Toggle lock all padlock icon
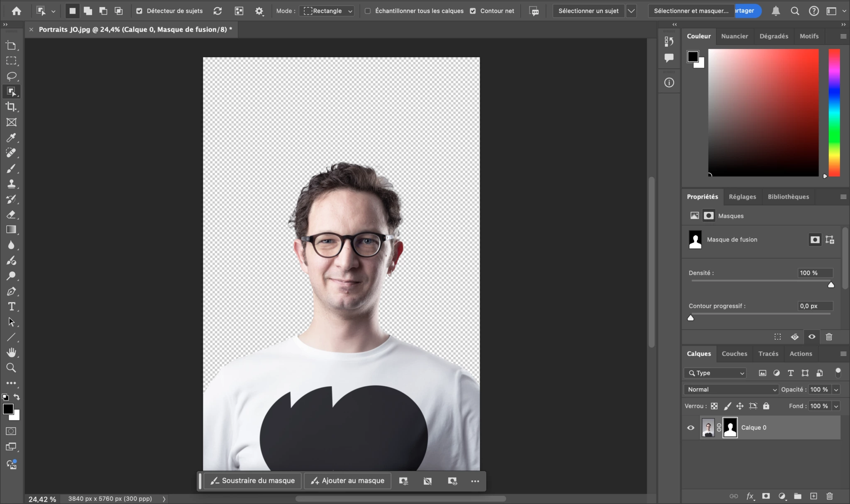Screen dimensions: 850x504 pos(766,406)
